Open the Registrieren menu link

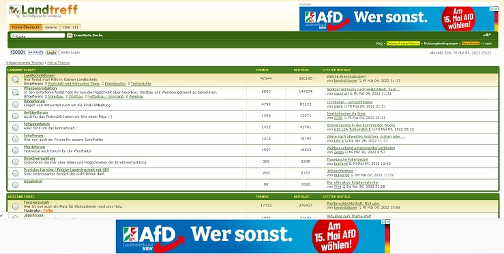tap(471, 44)
